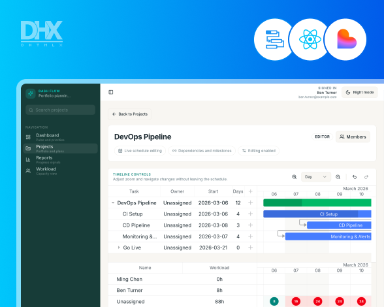Screen dimensions: 384x307
Task: Select Ben Turner resource row
Action: pyautogui.click(x=182, y=290)
